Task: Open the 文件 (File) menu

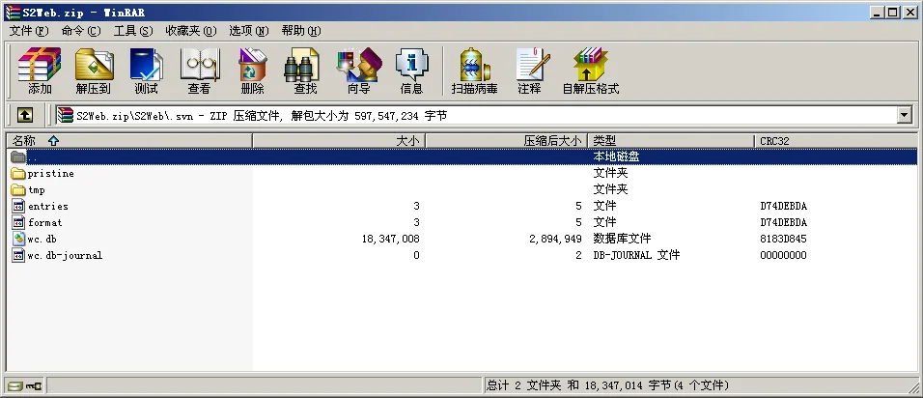Action: pyautogui.click(x=29, y=31)
